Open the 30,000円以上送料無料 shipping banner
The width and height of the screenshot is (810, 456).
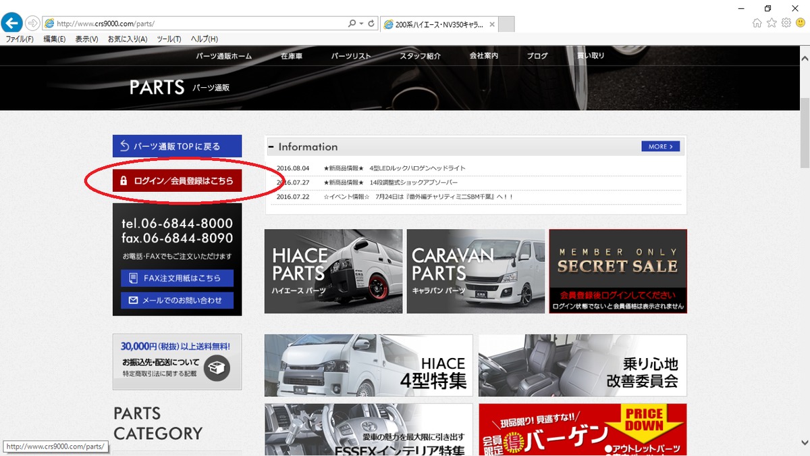pyautogui.click(x=177, y=362)
